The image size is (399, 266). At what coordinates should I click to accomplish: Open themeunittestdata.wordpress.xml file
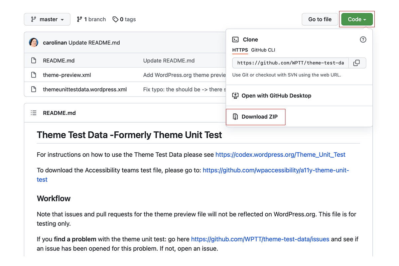(85, 89)
